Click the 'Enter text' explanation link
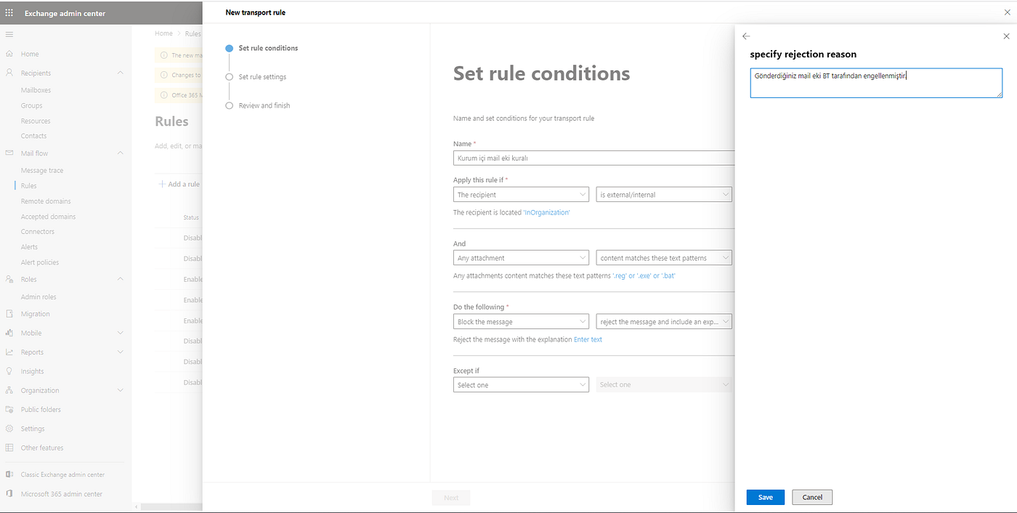The image size is (1017, 513). pyautogui.click(x=588, y=340)
